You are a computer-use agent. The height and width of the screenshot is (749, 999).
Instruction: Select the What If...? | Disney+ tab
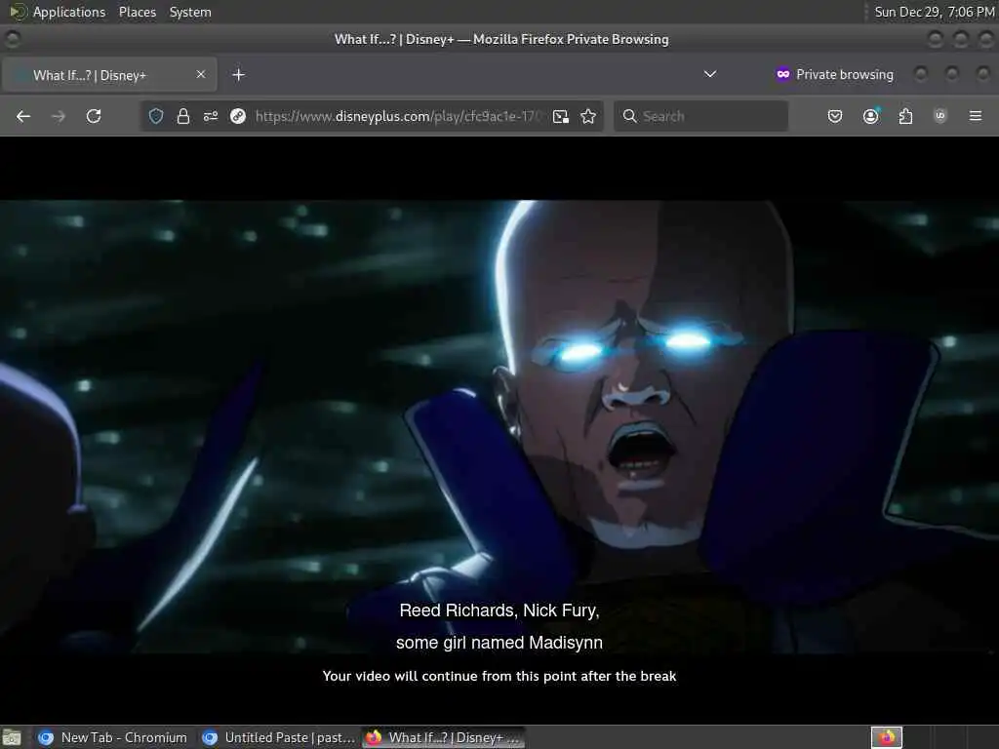pyautogui.click(x=109, y=74)
